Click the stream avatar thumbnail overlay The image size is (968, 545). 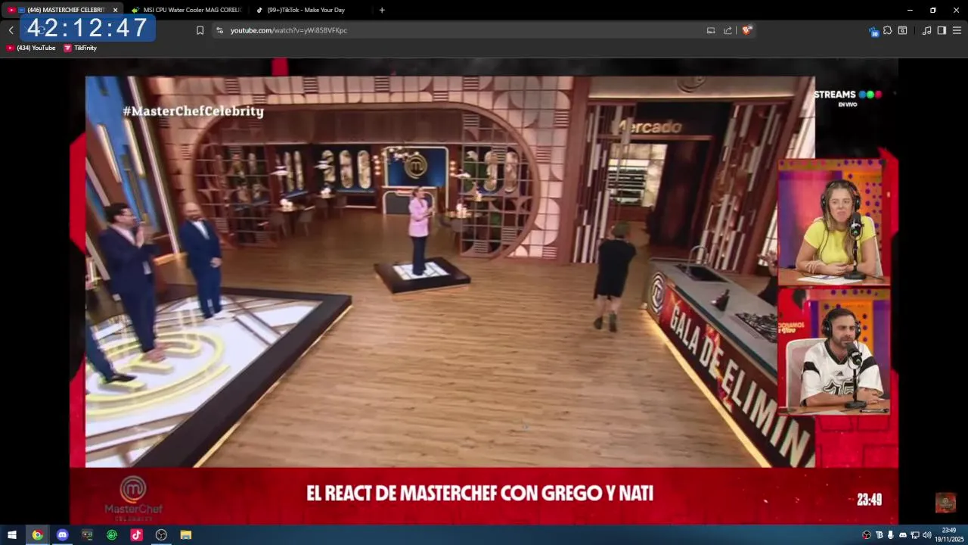coord(945,503)
